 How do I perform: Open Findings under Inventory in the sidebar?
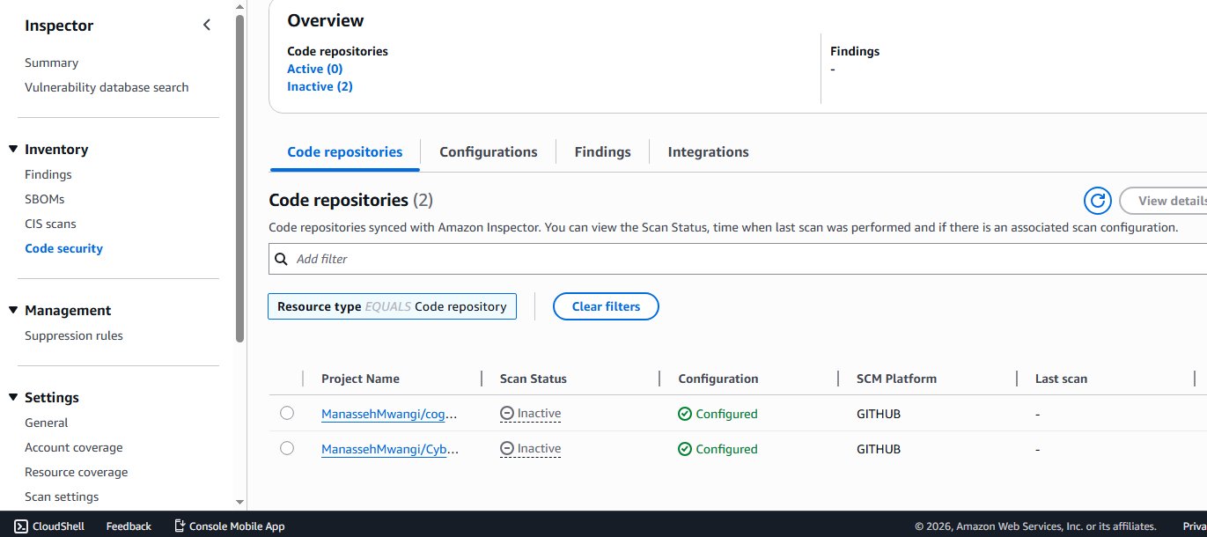[48, 174]
